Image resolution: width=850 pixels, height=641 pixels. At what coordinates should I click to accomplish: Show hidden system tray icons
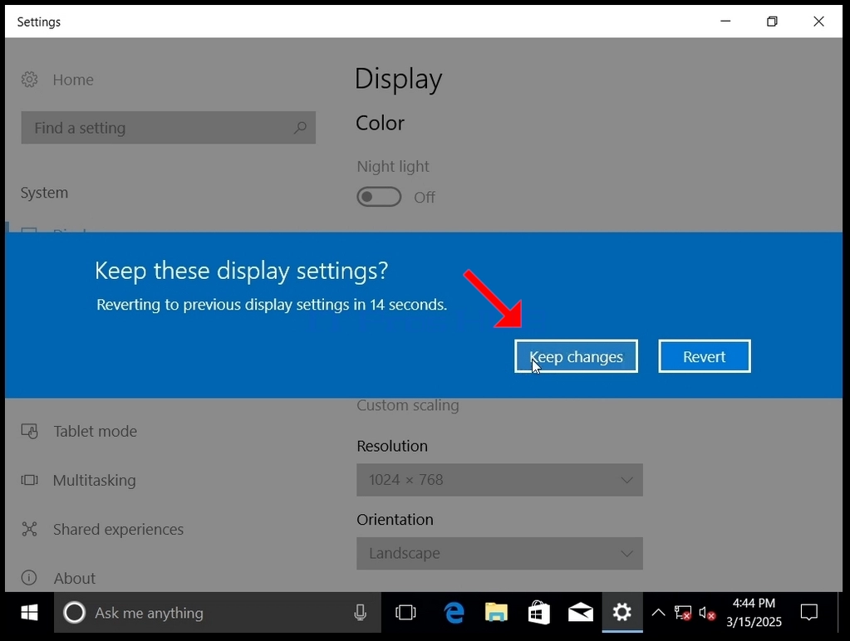click(658, 613)
